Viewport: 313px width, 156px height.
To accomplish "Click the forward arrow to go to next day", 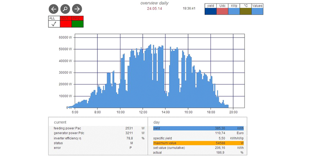I will pyautogui.click(x=77, y=9).
